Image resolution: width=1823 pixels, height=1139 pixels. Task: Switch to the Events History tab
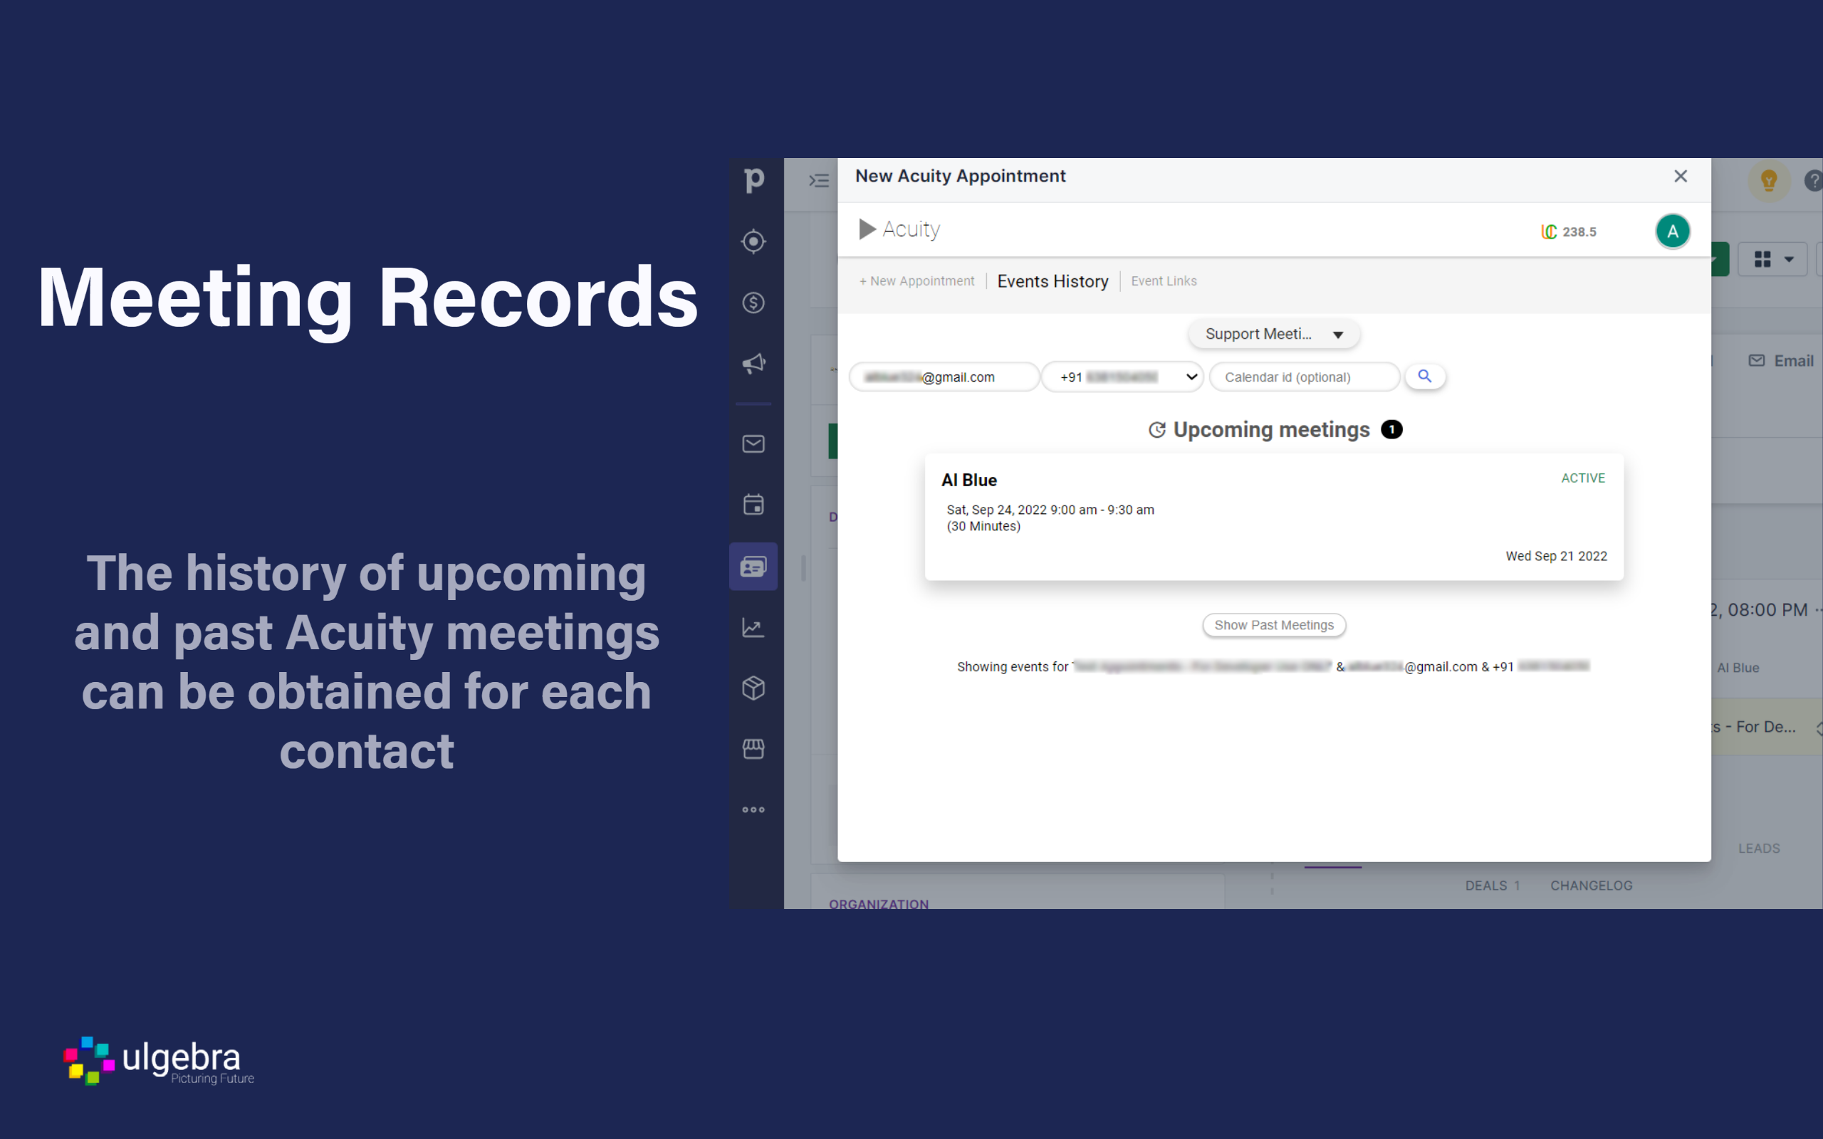[x=1052, y=281]
